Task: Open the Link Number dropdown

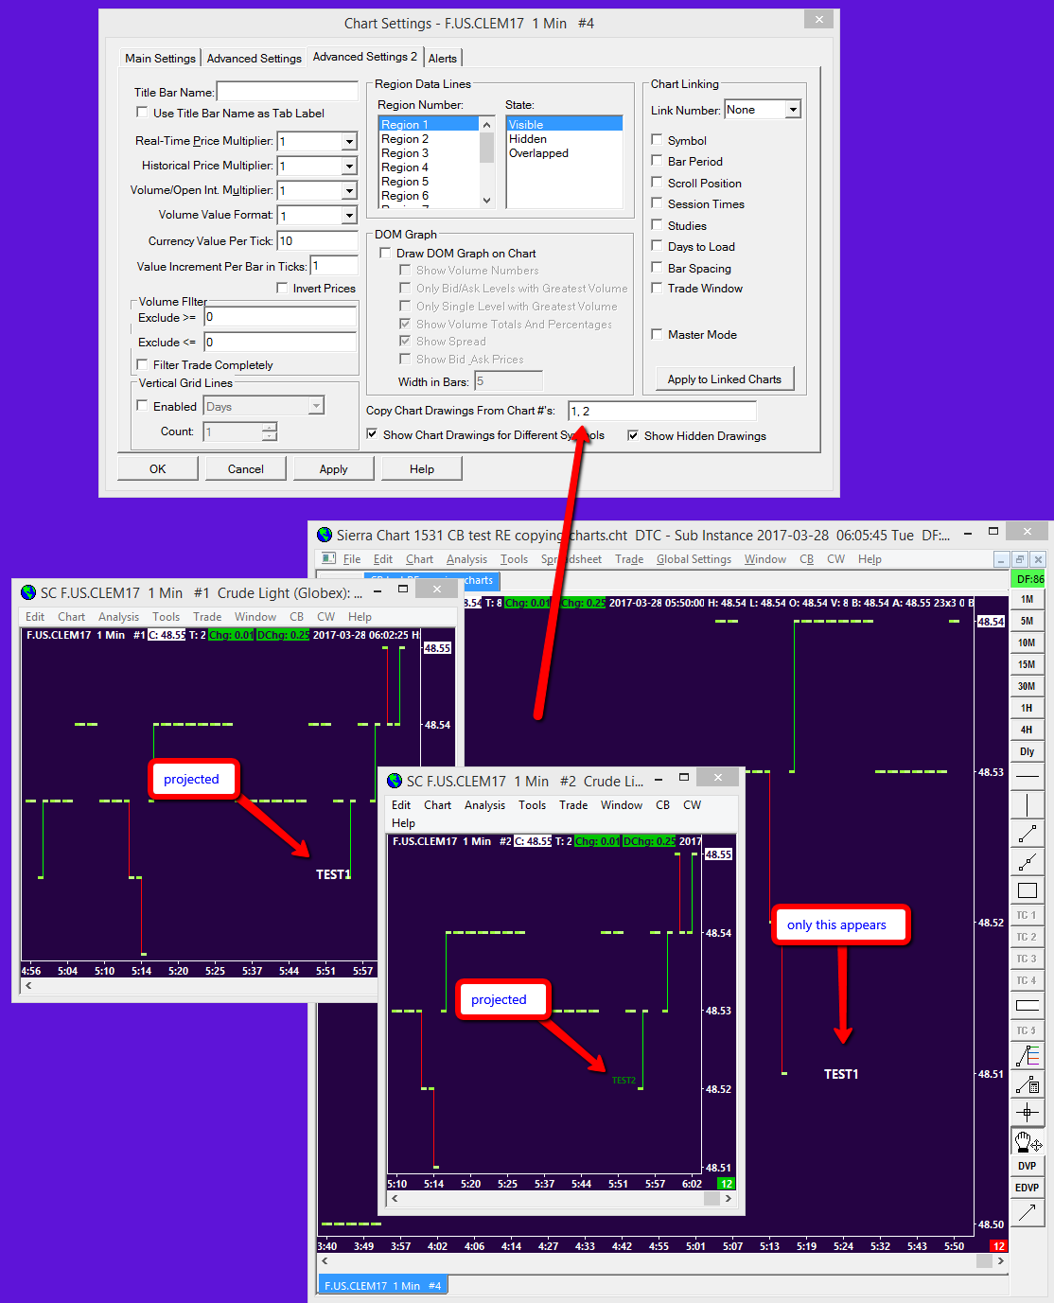Action: point(793,110)
